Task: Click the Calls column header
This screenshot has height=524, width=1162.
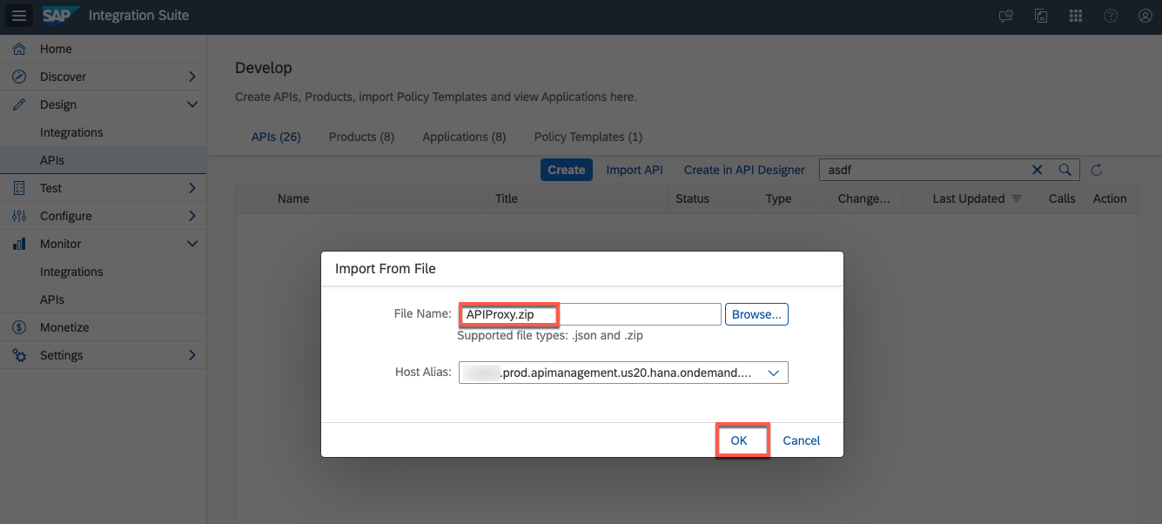Action: pyautogui.click(x=1062, y=198)
